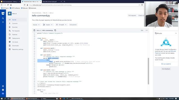Viewport: 179px width, 100px height.
Task: Click the Pocket save icon in address bar
Action: (142, 5)
